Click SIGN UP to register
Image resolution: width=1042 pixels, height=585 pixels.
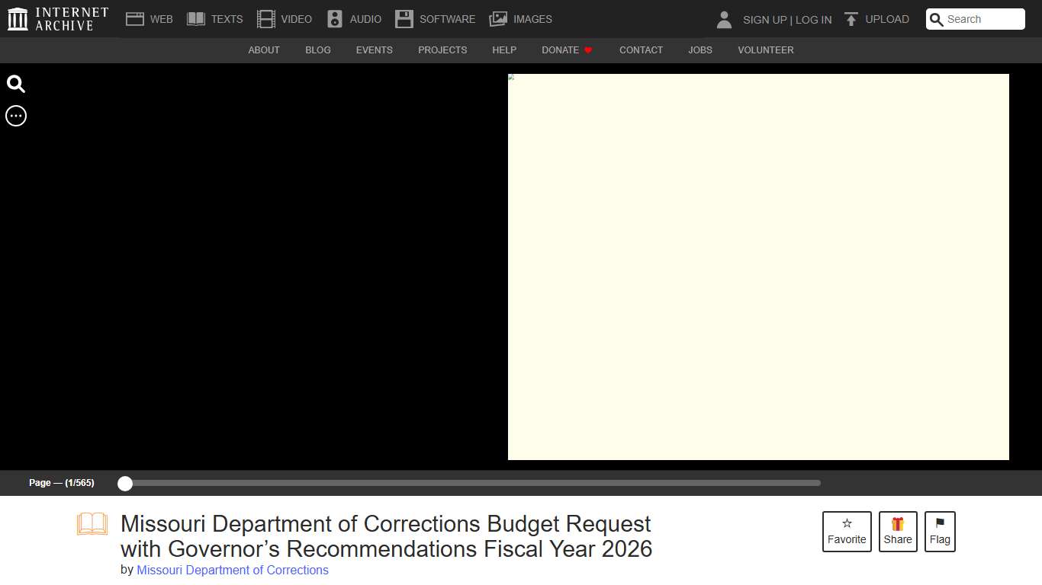click(764, 19)
